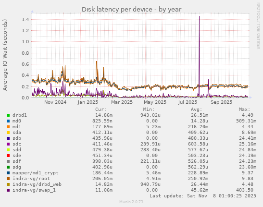Click the indra-vg/swap_1 legend swatch
263x207 pixels.
point(8,190)
